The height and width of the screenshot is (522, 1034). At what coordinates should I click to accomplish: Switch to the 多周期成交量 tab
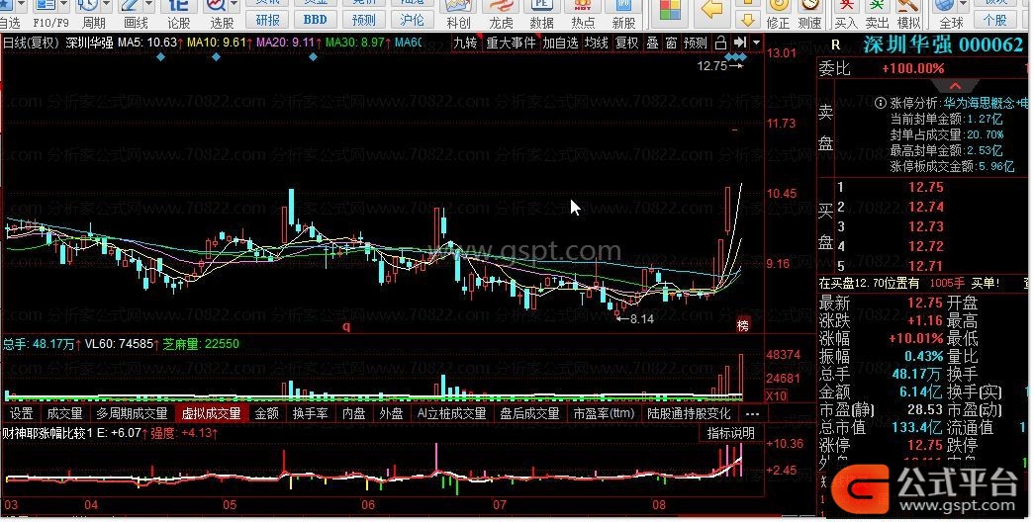click(x=132, y=414)
